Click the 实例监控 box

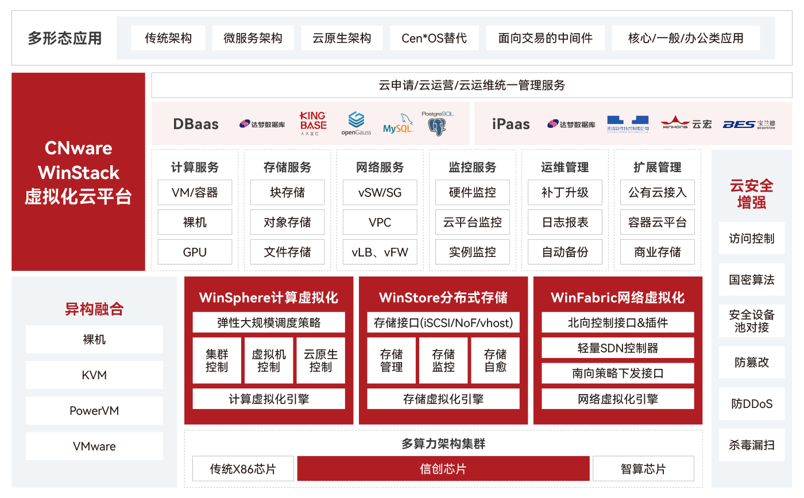[x=472, y=252]
